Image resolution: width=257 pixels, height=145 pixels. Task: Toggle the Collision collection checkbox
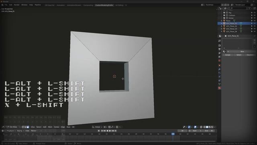click(224, 15)
